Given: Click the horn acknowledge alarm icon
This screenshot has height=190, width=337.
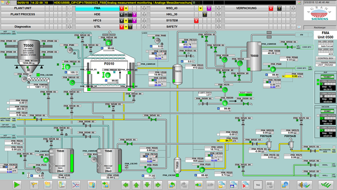Looking at the screenshot, I should (x=304, y=185).
